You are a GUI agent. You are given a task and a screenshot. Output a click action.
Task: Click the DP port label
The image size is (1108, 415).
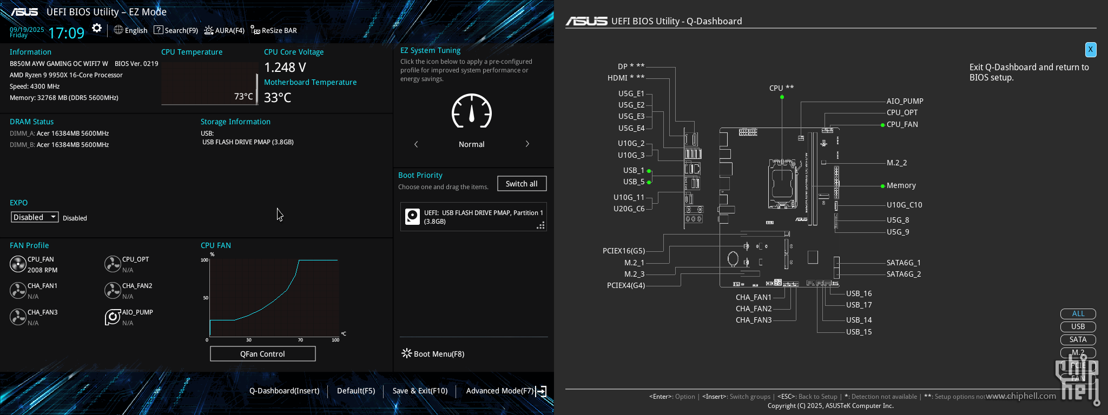(631, 66)
